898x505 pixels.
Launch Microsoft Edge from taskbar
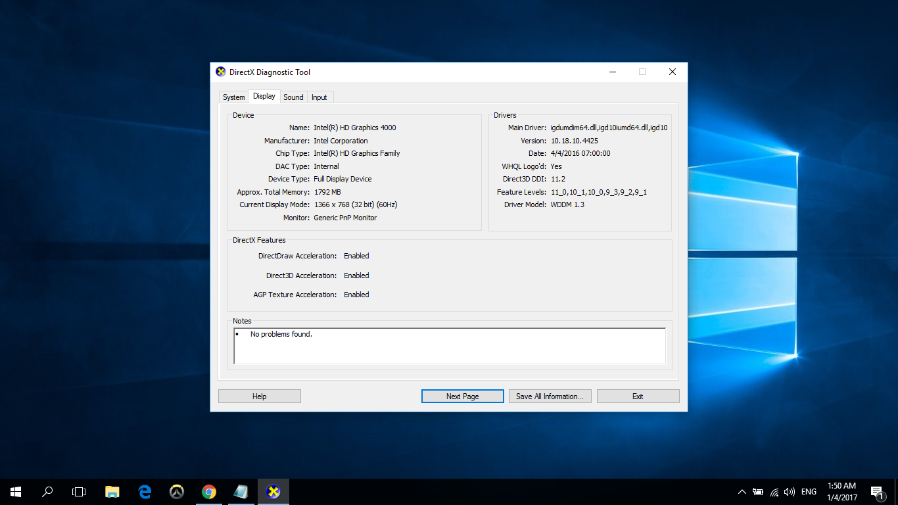click(145, 492)
